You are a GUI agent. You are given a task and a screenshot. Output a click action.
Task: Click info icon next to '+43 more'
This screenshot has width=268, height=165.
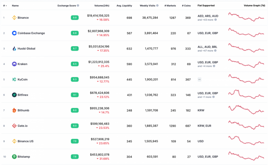point(215,20)
